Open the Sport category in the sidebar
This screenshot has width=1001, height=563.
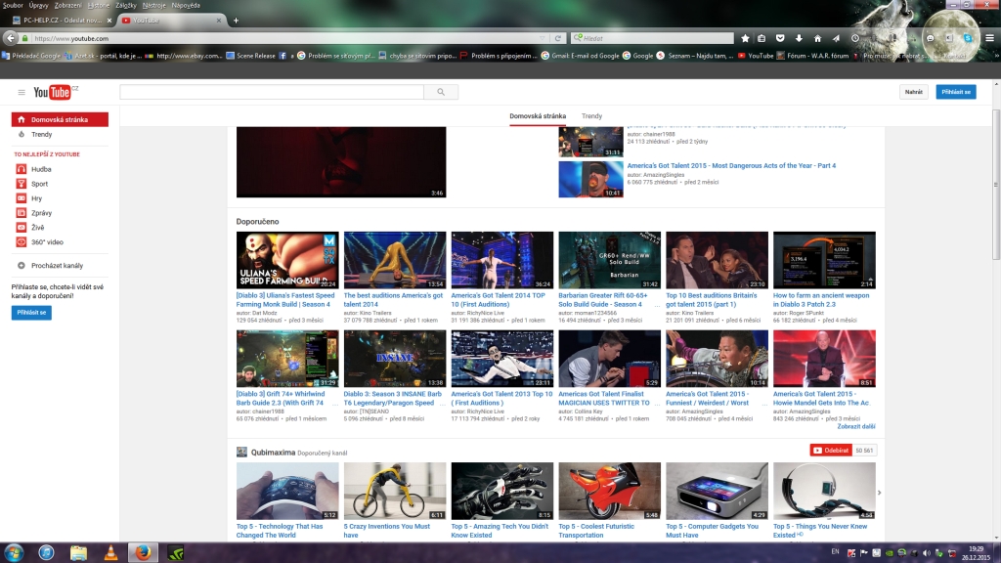coord(39,184)
